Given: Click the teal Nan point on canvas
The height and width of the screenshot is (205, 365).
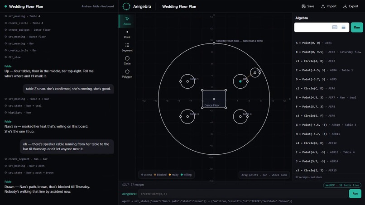Looking at the screenshot, I should (240, 81).
